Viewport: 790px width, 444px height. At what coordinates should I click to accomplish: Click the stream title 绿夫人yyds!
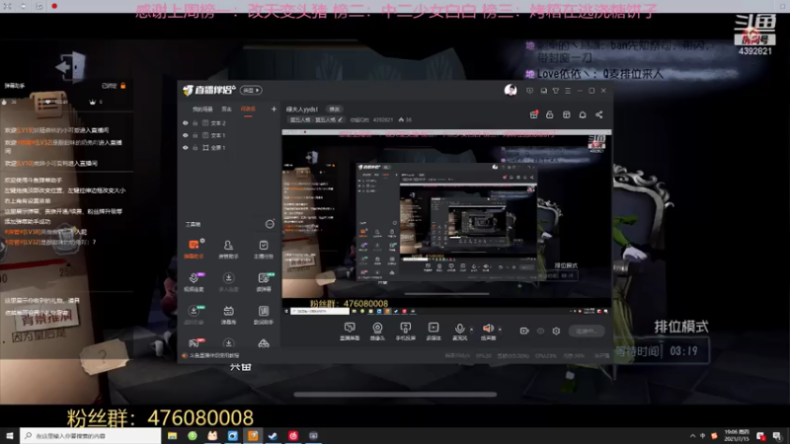(302, 109)
